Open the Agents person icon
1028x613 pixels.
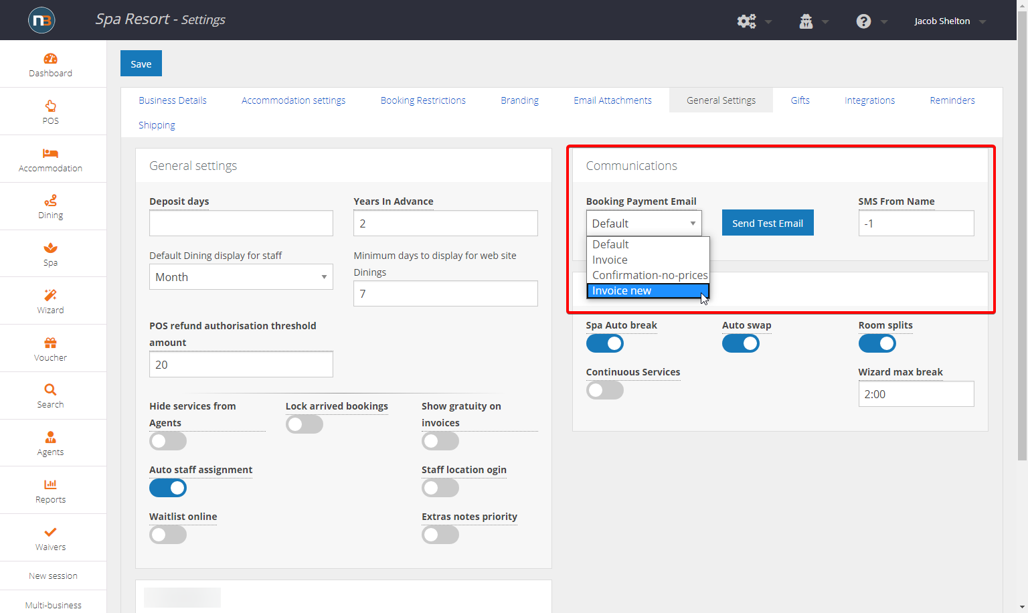click(50, 437)
